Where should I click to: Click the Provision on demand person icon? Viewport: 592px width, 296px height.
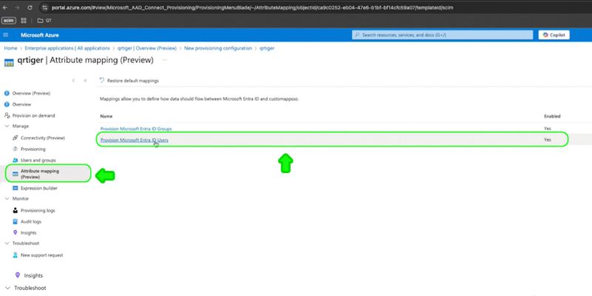[7, 115]
